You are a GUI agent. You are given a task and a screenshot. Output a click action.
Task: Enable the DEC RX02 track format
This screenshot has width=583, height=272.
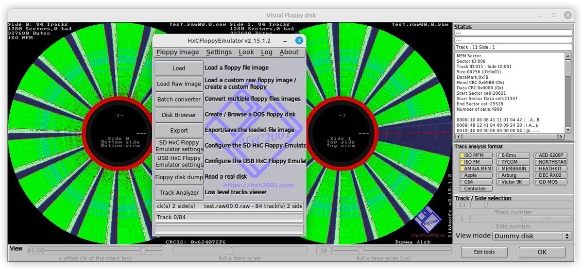pyautogui.click(x=550, y=176)
